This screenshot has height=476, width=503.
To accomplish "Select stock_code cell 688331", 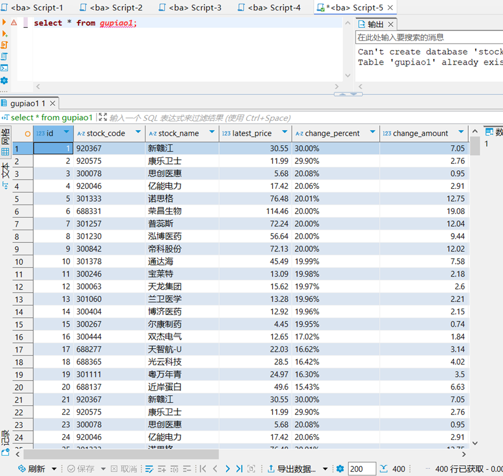I will (x=109, y=211).
